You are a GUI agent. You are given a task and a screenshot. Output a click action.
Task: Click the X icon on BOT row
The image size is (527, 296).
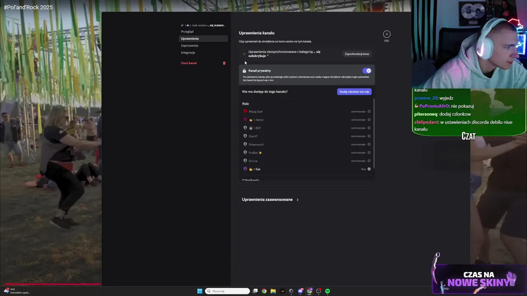tap(369, 128)
